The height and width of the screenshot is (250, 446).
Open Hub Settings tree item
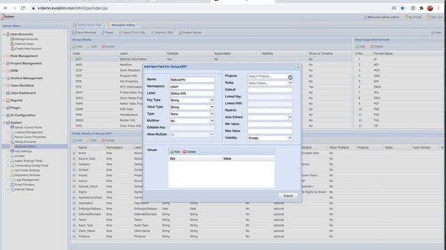[x=23, y=151]
